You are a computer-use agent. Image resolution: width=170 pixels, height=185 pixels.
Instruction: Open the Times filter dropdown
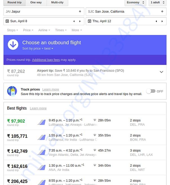click(61, 30)
